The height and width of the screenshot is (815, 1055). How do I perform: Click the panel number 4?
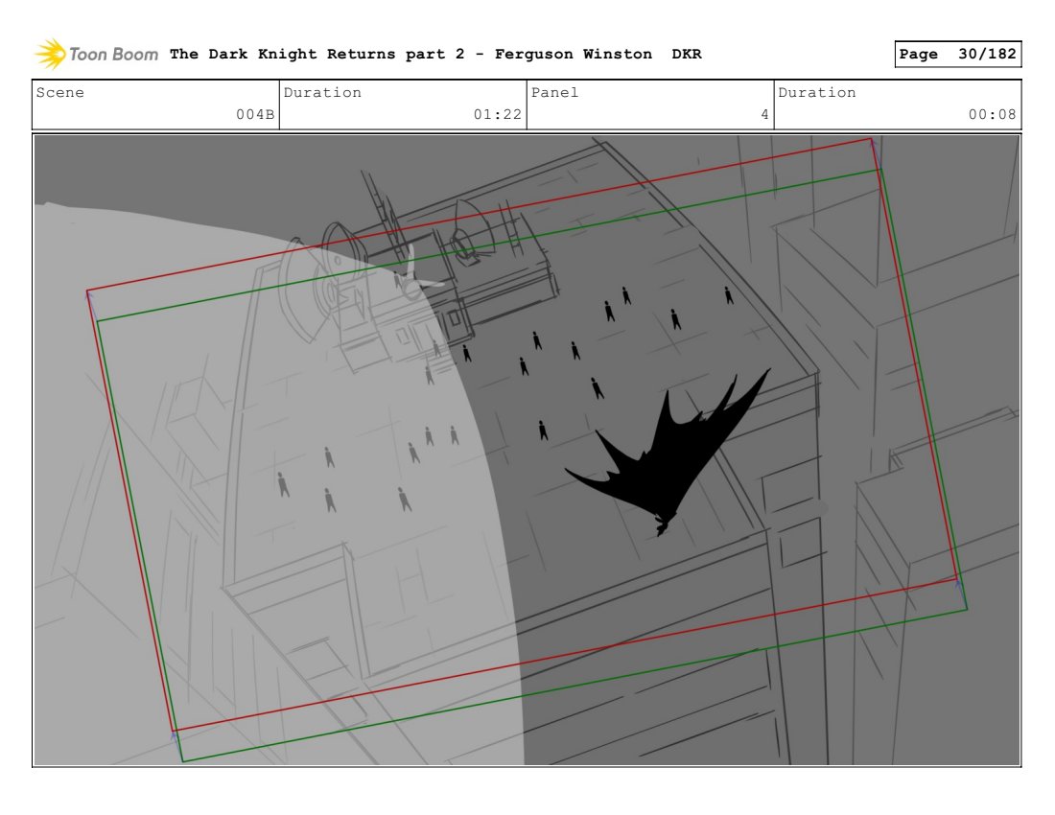tap(764, 114)
